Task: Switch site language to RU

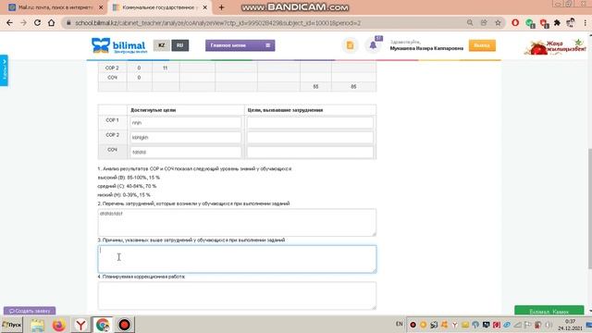Action: pos(180,45)
